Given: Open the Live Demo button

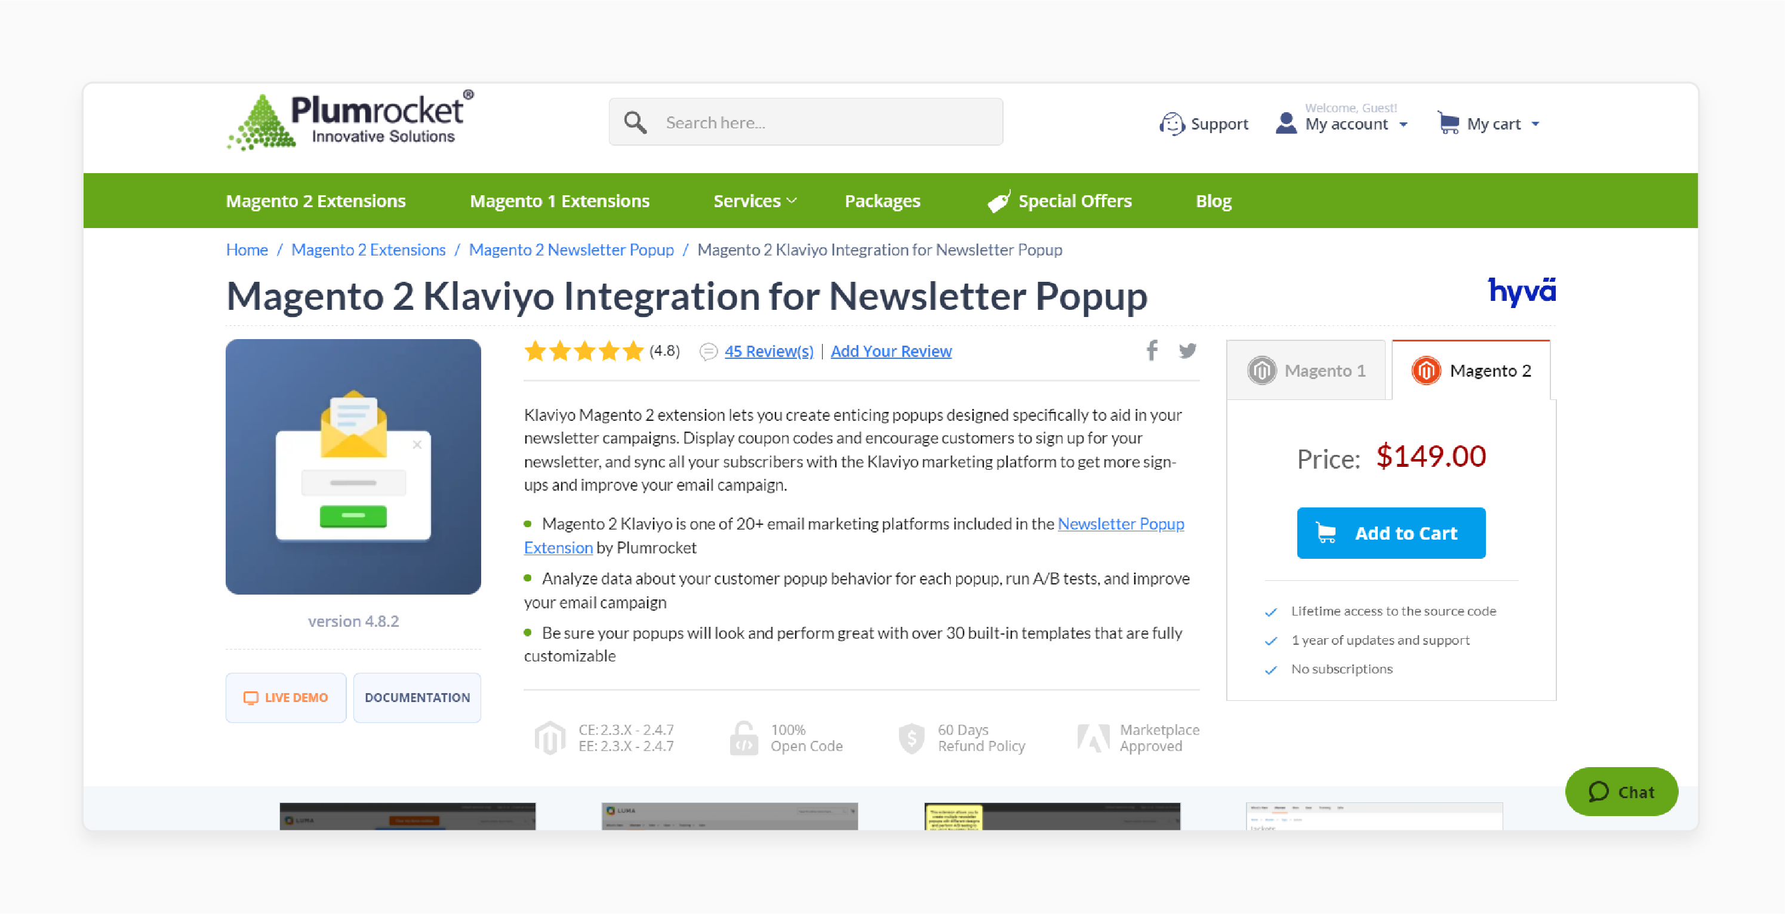Looking at the screenshot, I should pyautogui.click(x=285, y=698).
